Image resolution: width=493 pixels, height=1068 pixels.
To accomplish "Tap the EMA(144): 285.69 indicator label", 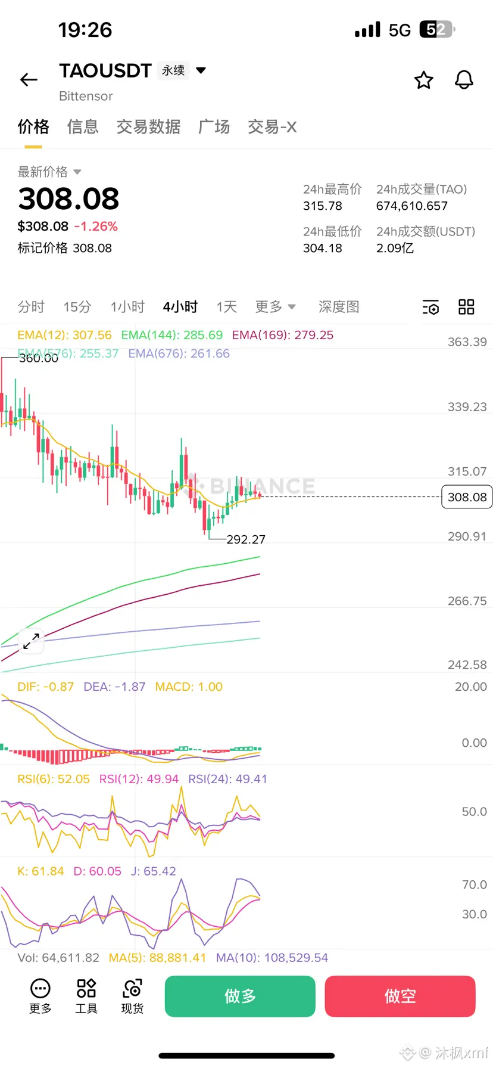I will coord(171,335).
